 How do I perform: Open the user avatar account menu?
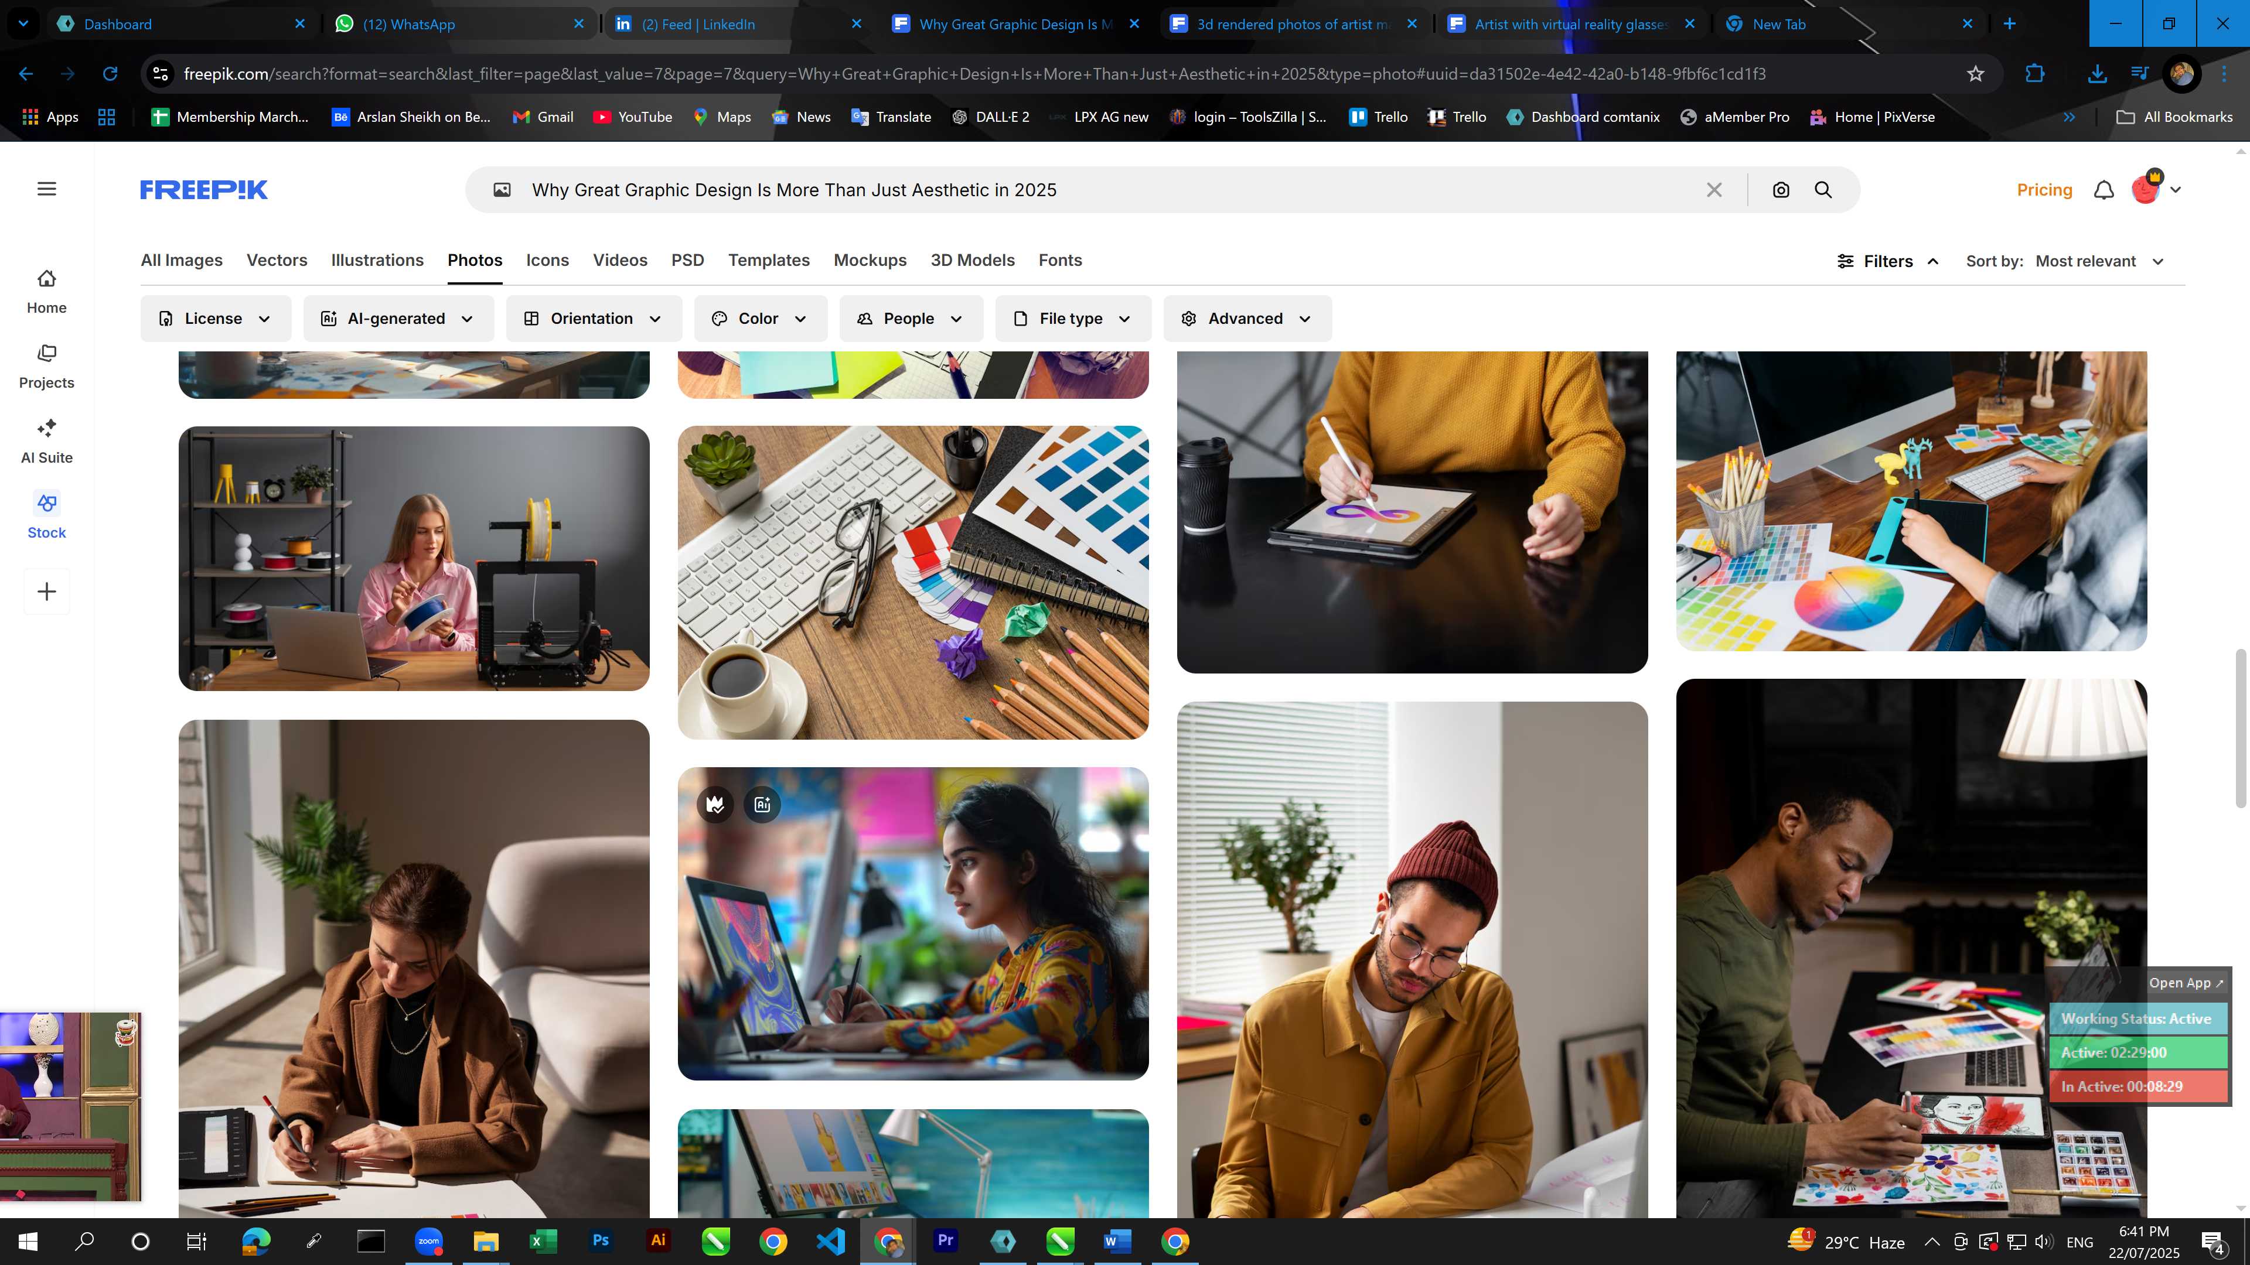point(2156,189)
